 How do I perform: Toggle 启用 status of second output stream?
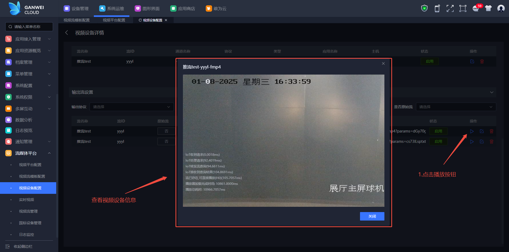click(x=438, y=141)
